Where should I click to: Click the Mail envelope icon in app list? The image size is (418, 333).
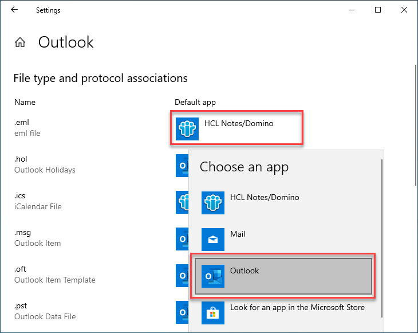click(x=213, y=240)
